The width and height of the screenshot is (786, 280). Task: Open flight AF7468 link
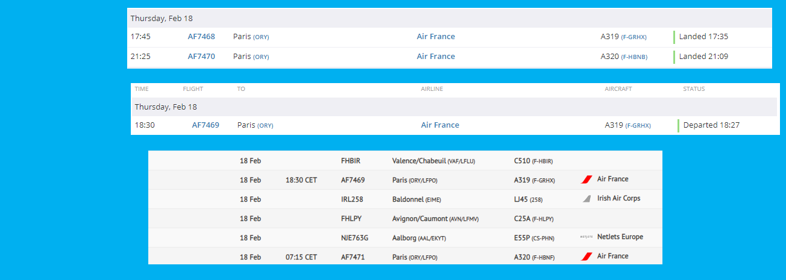point(201,37)
